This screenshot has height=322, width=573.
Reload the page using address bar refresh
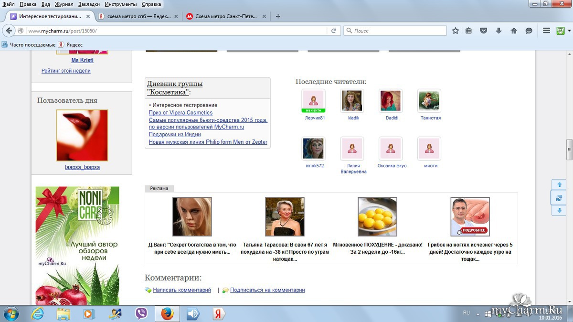point(334,31)
